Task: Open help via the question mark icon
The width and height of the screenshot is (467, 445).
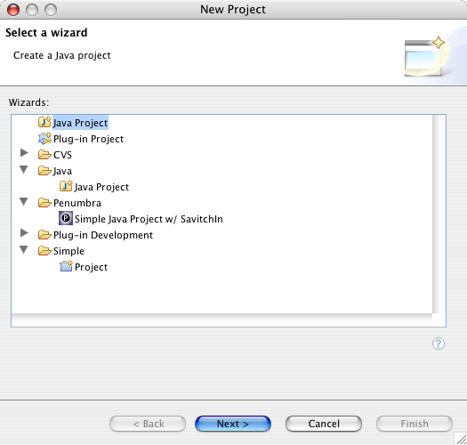Action: click(439, 344)
